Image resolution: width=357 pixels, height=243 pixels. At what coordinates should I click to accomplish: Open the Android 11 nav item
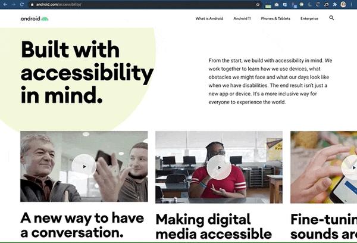point(242,18)
